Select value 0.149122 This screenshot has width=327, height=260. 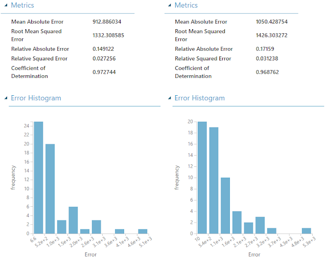(103, 49)
